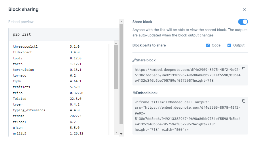Click the pip output inner scrollbar thumb

(116, 67)
